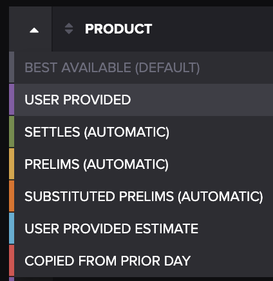Click the red swatch beside Copied From Prior Day
The height and width of the screenshot is (281, 273).
click(12, 260)
